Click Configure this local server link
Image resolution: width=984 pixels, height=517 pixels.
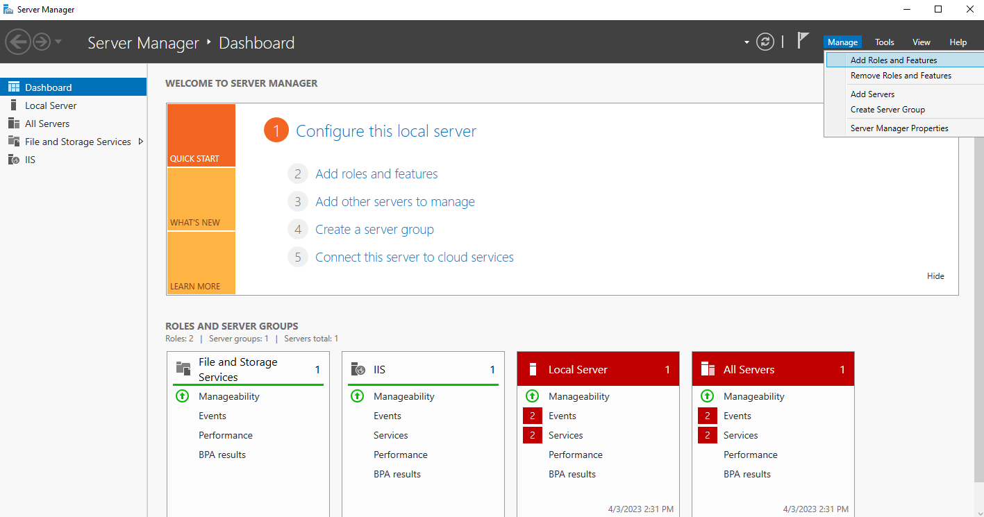pos(386,131)
